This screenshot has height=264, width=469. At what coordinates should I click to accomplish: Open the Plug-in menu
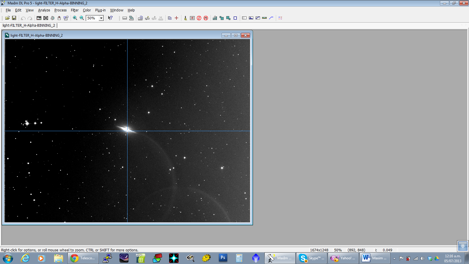click(x=100, y=10)
